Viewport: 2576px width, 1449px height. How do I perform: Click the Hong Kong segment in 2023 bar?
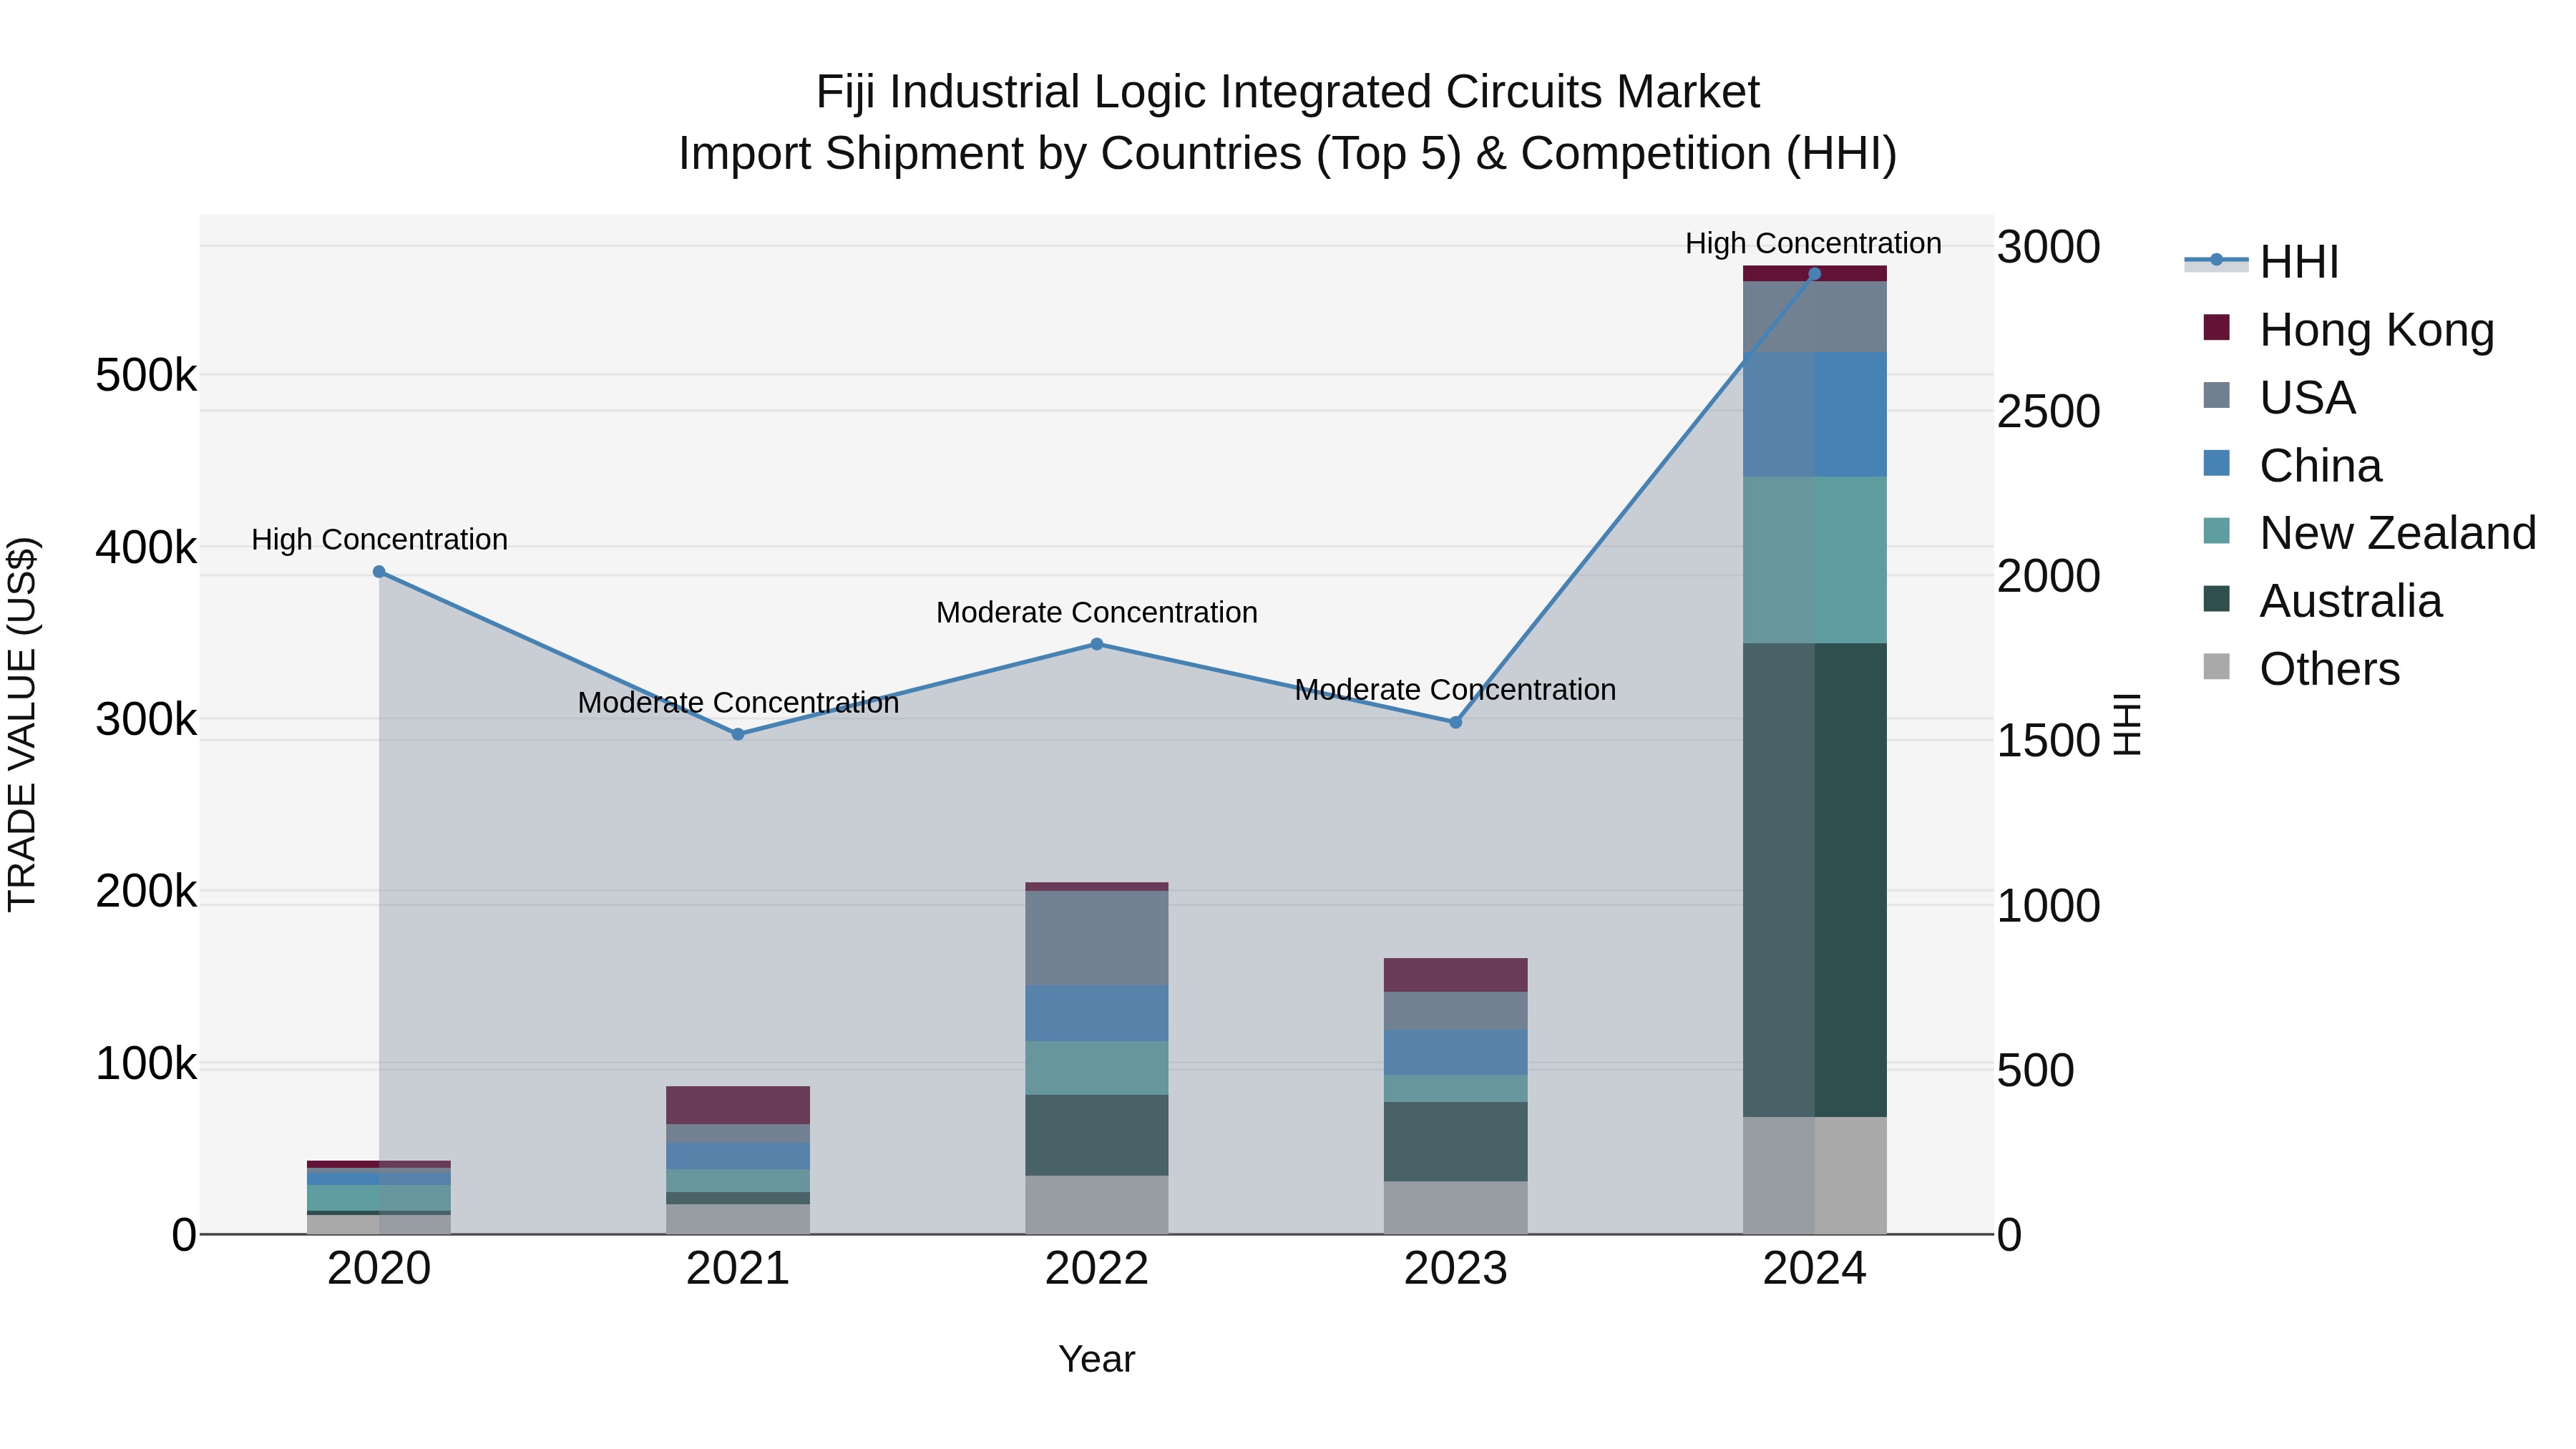[1456, 975]
